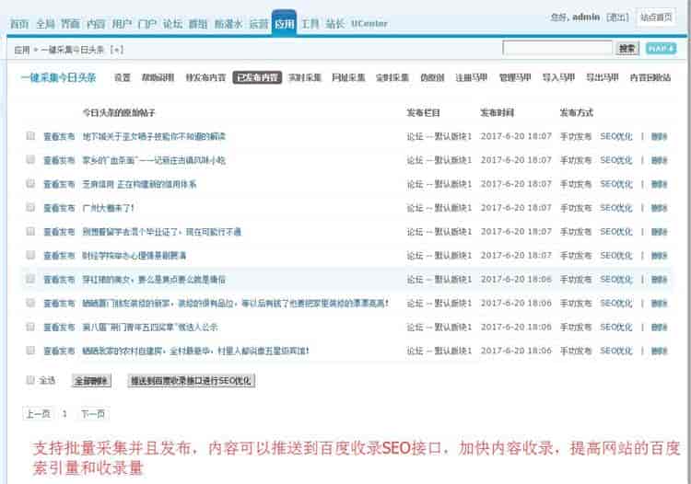Viewport: 691px width, 484px height.
Task: Click the 退出 logout link
Action: [619, 17]
